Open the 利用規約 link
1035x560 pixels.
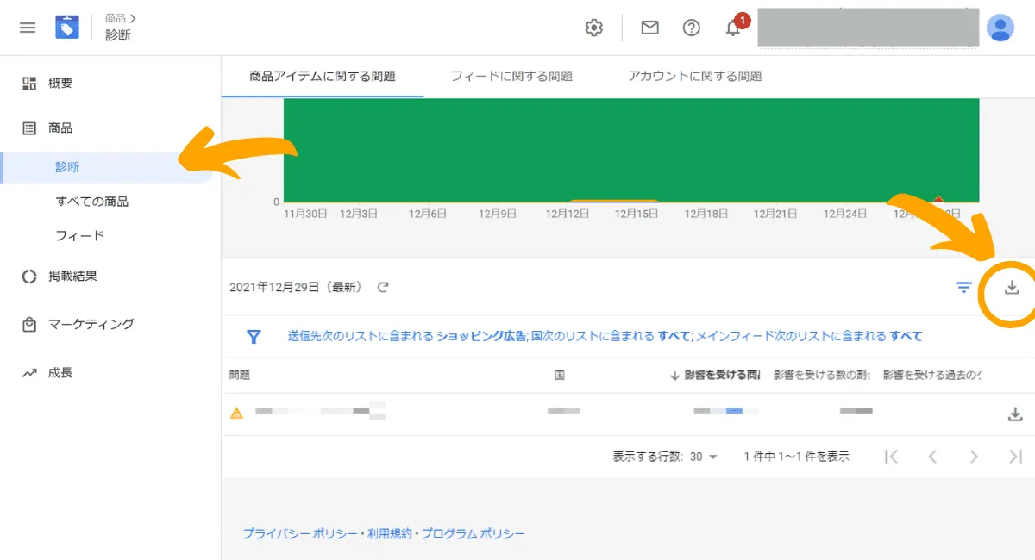coord(390,533)
